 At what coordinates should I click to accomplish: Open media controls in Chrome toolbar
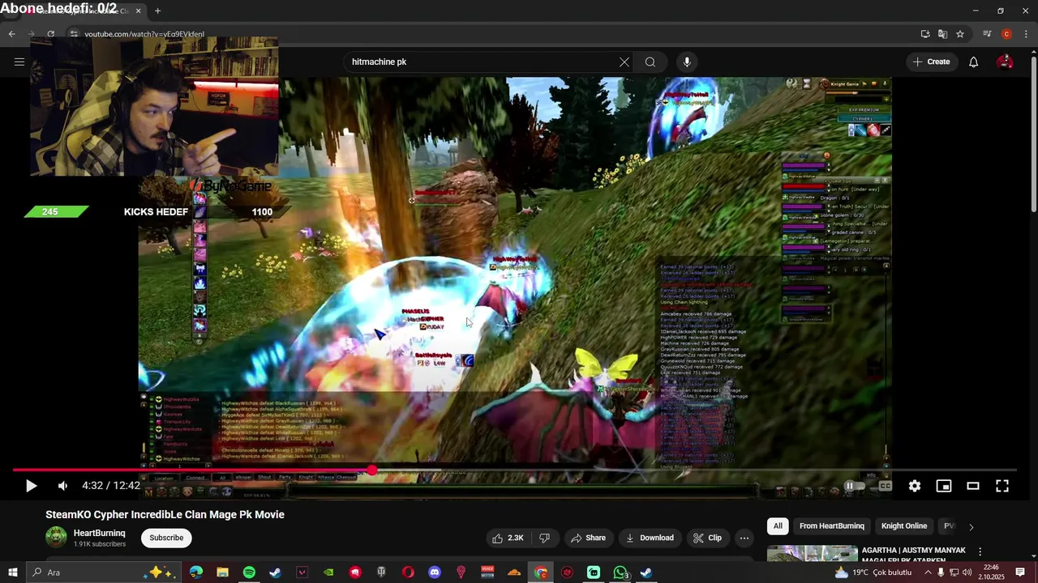[987, 34]
